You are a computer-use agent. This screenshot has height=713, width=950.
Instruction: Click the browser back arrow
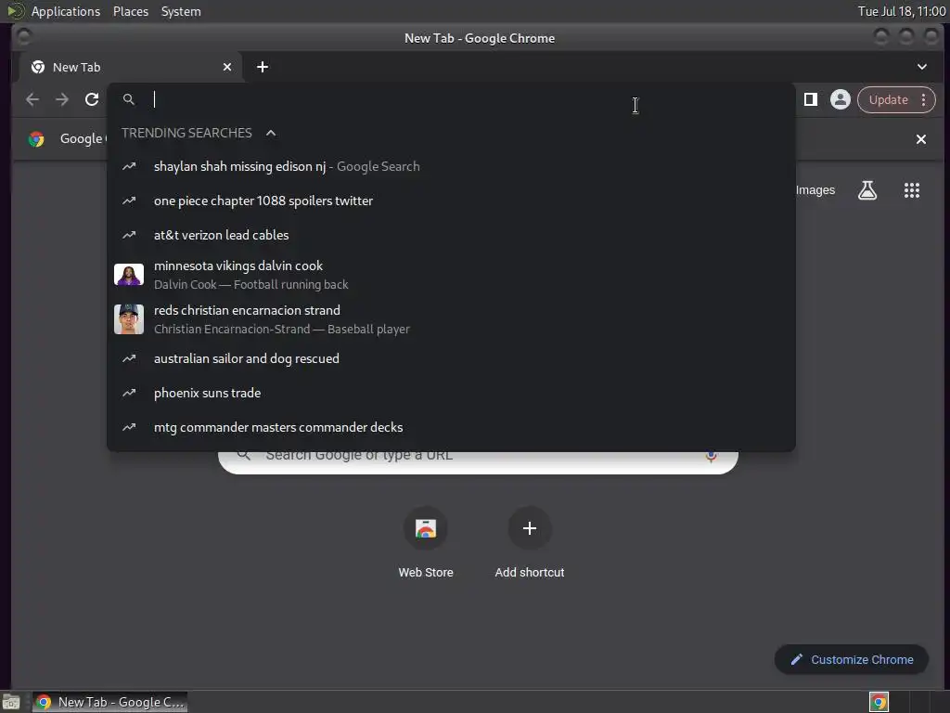pos(32,99)
